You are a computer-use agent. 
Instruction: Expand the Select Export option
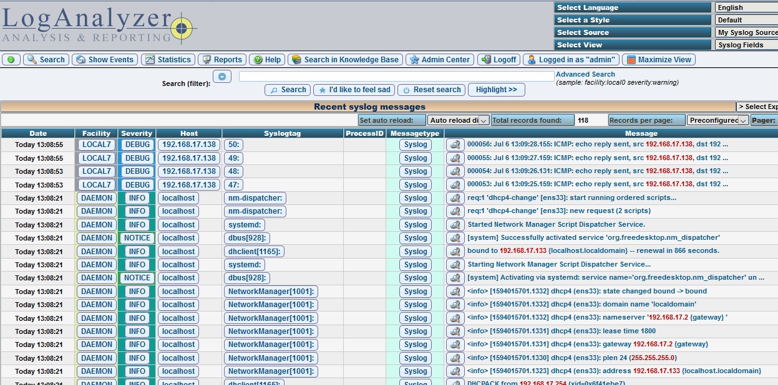point(757,107)
